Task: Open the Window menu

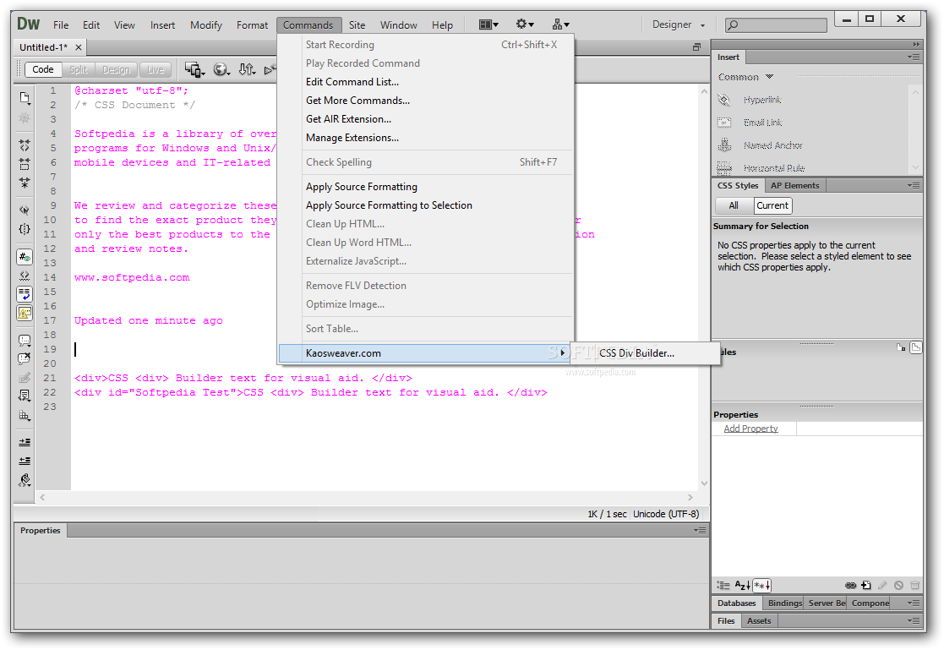Action: (399, 25)
